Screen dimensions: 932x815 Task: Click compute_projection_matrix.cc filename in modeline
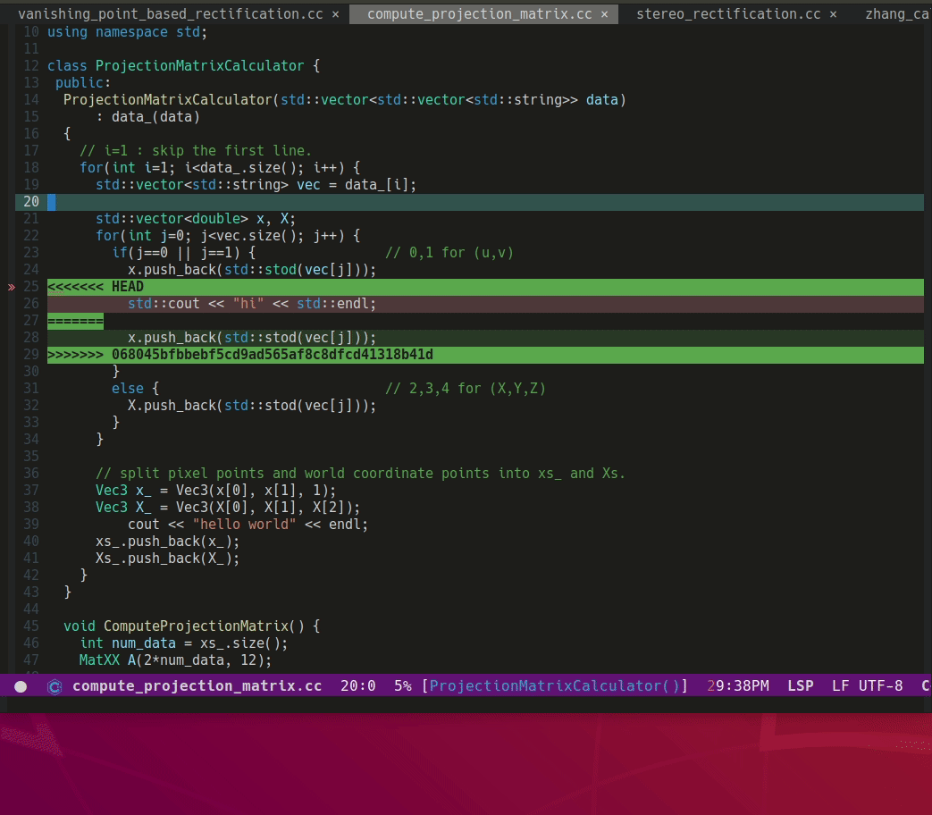197,686
